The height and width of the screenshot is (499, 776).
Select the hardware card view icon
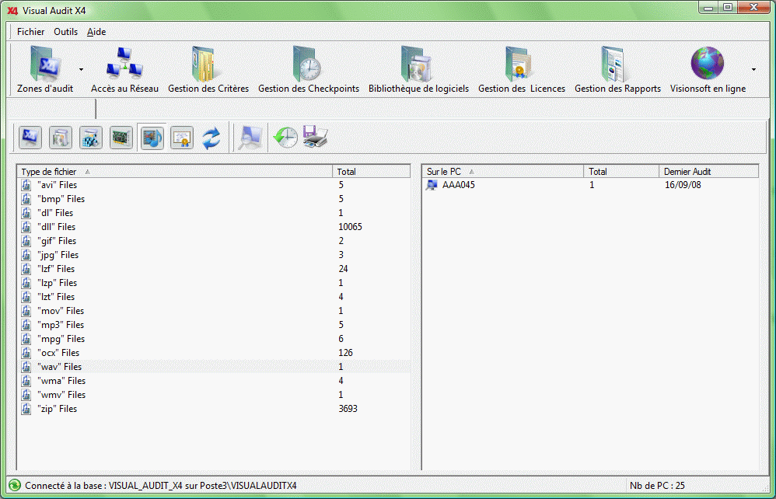coord(121,138)
